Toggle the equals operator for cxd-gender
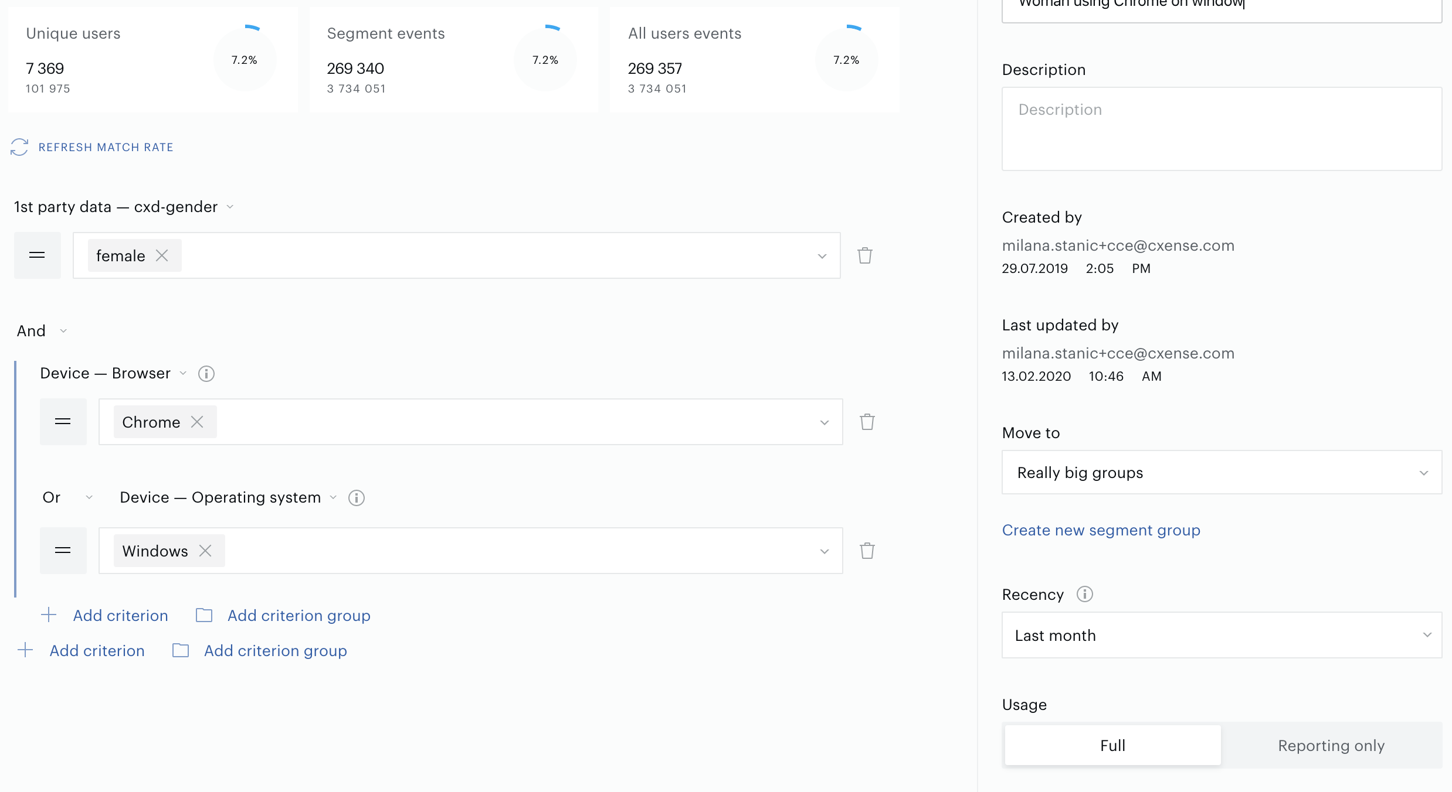The image size is (1452, 792). click(x=38, y=255)
